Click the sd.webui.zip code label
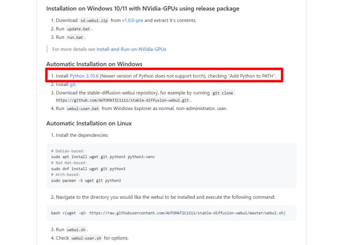343x245 pixels. click(94, 20)
